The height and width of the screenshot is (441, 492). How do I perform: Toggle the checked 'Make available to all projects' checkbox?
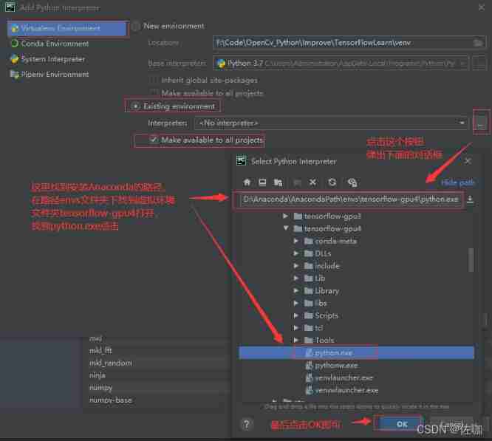tap(154, 140)
